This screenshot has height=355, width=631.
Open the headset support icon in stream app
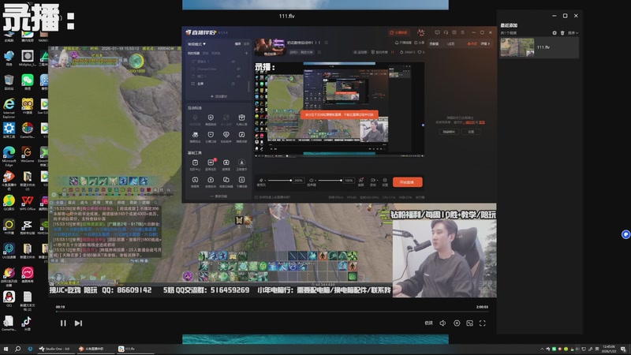point(446,32)
